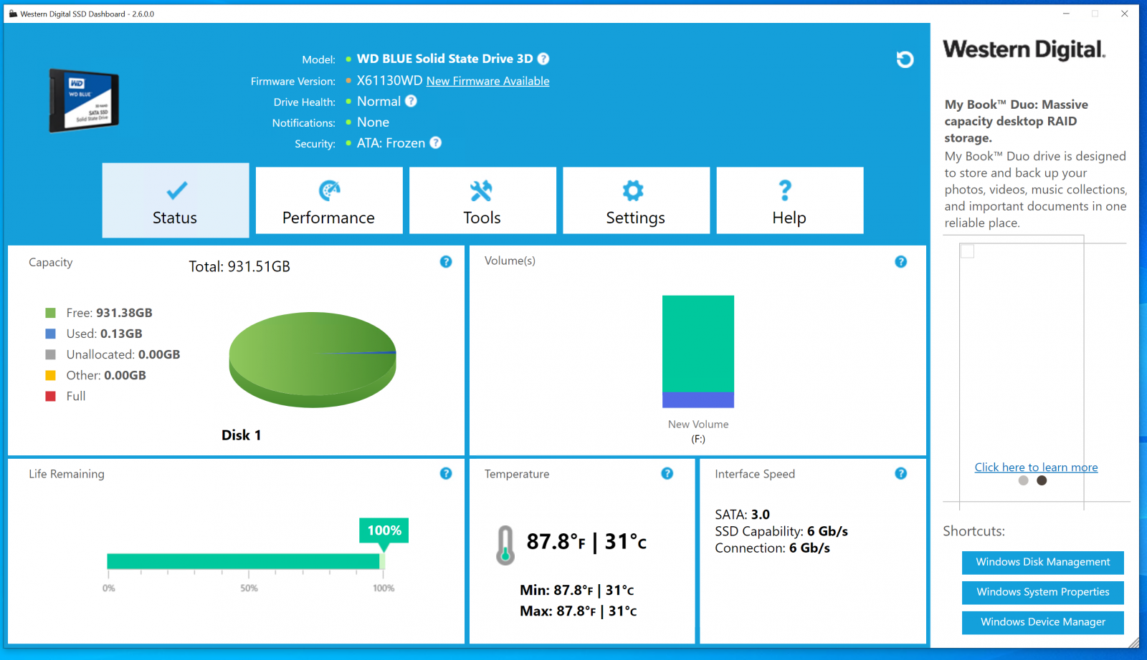Click the Temperature panel help icon

tap(667, 474)
